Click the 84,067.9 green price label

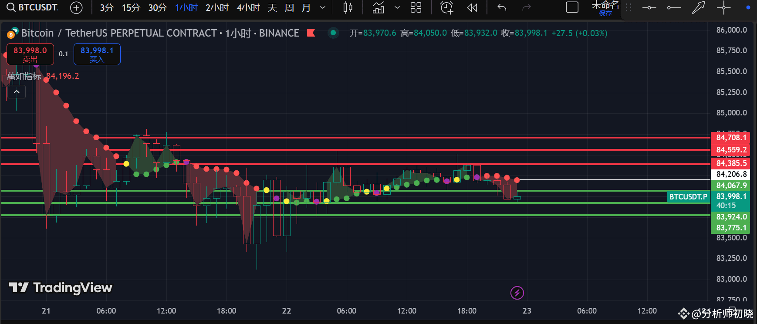[x=730, y=186]
